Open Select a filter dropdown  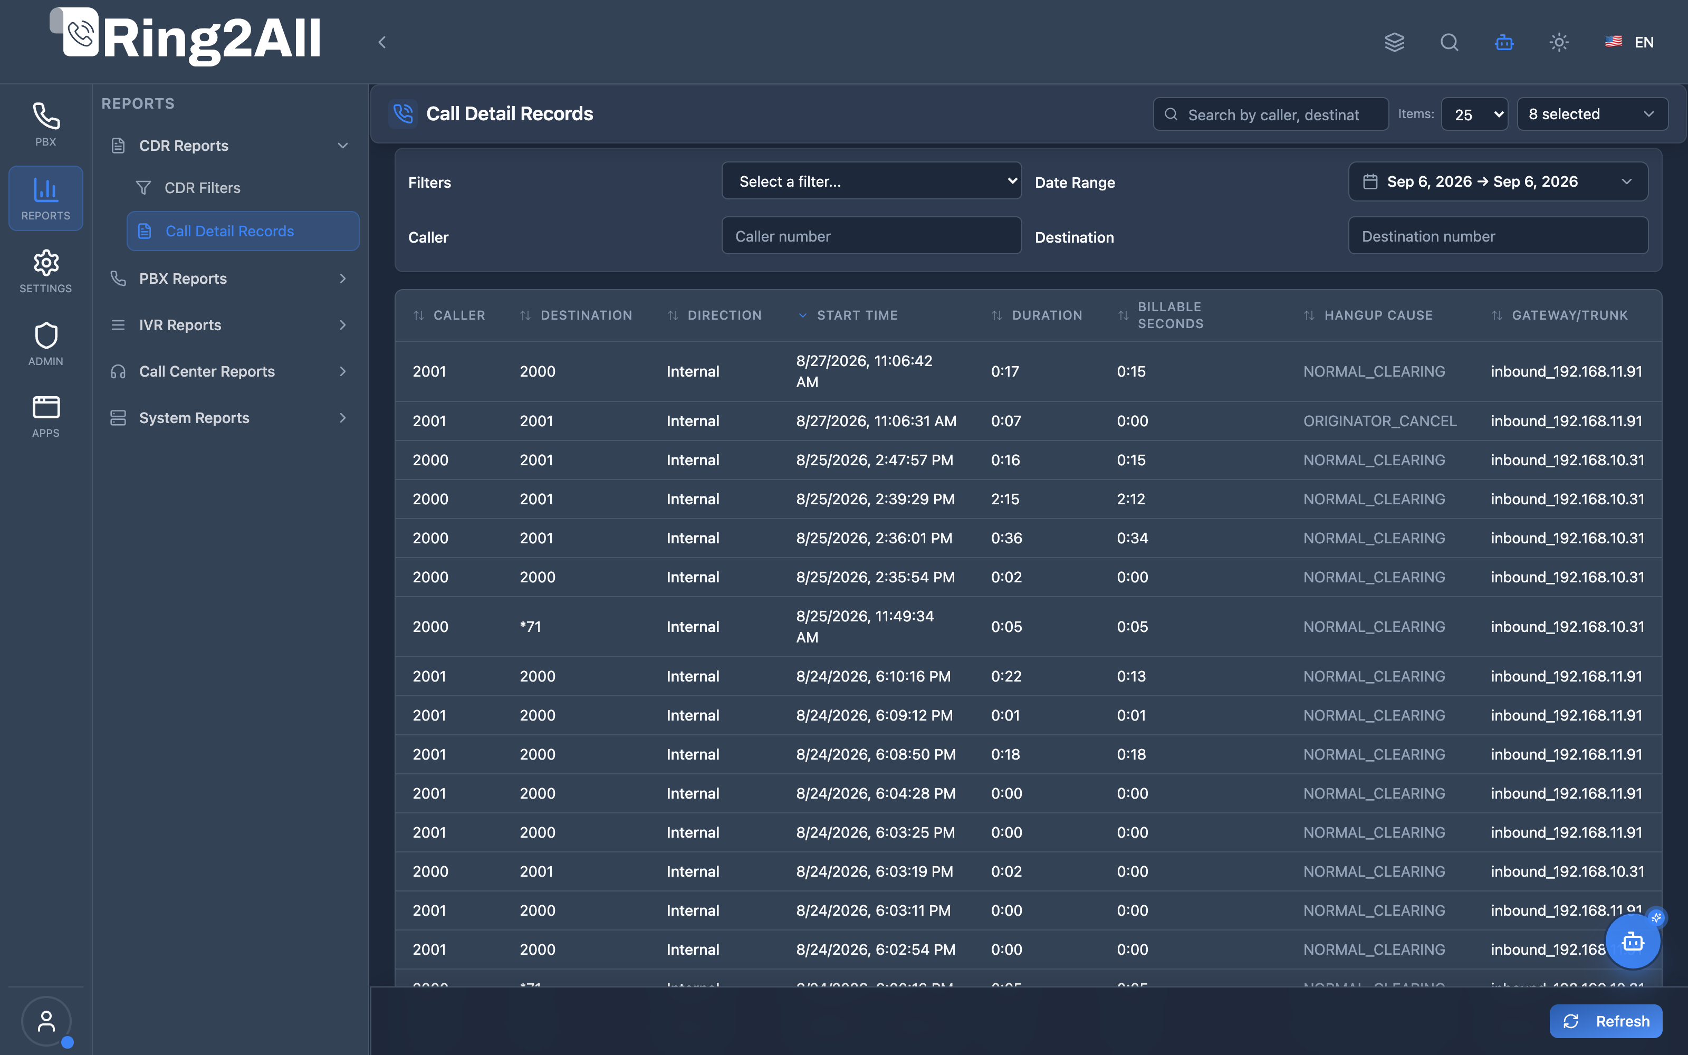(x=871, y=181)
